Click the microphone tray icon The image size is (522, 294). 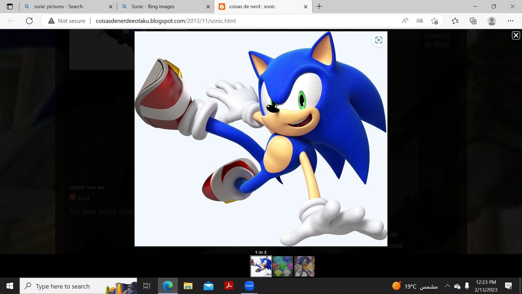point(467,286)
